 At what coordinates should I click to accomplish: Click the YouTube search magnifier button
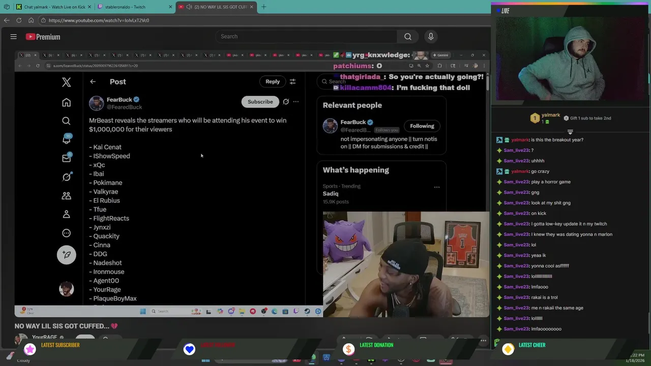(407, 37)
